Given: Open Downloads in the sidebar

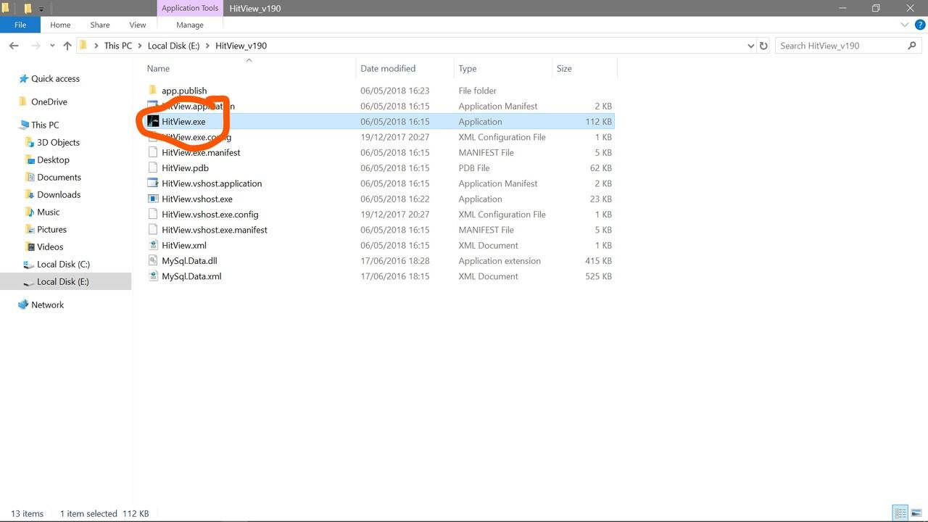Looking at the screenshot, I should coord(59,195).
